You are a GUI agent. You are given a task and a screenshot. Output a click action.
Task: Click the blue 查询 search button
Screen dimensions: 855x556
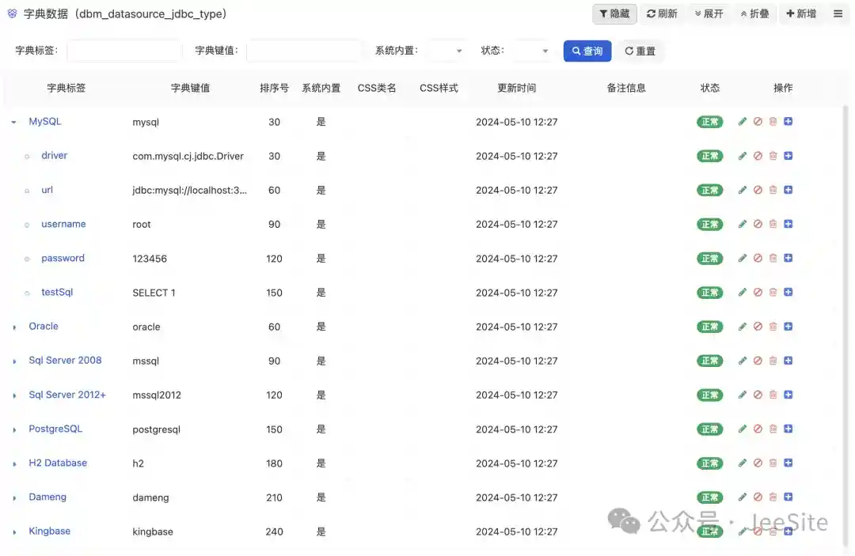[x=587, y=51]
